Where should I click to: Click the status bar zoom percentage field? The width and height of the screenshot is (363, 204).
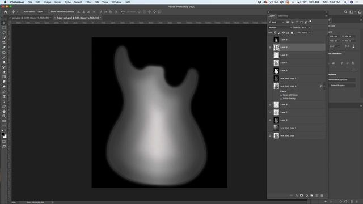[x=14, y=202]
